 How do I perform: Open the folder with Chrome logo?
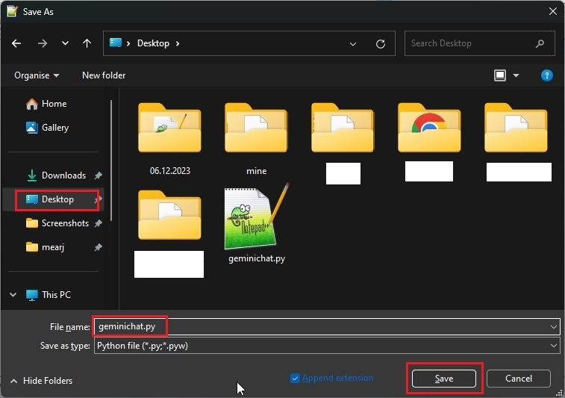429,131
